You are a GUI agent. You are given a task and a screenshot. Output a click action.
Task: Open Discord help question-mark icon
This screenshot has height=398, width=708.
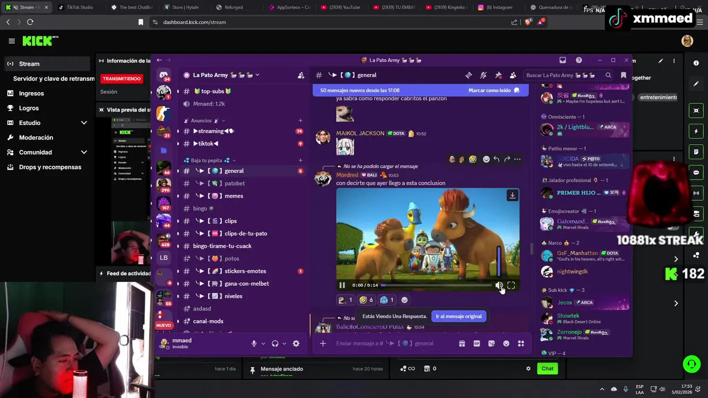pos(579,60)
